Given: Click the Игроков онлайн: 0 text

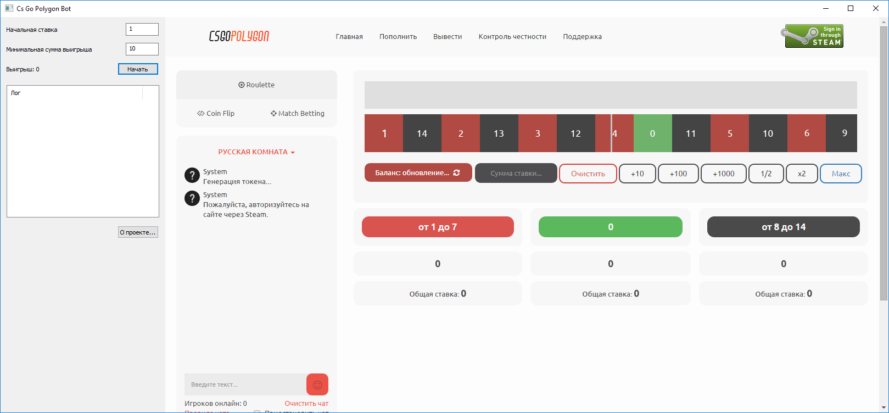Looking at the screenshot, I should point(216,403).
